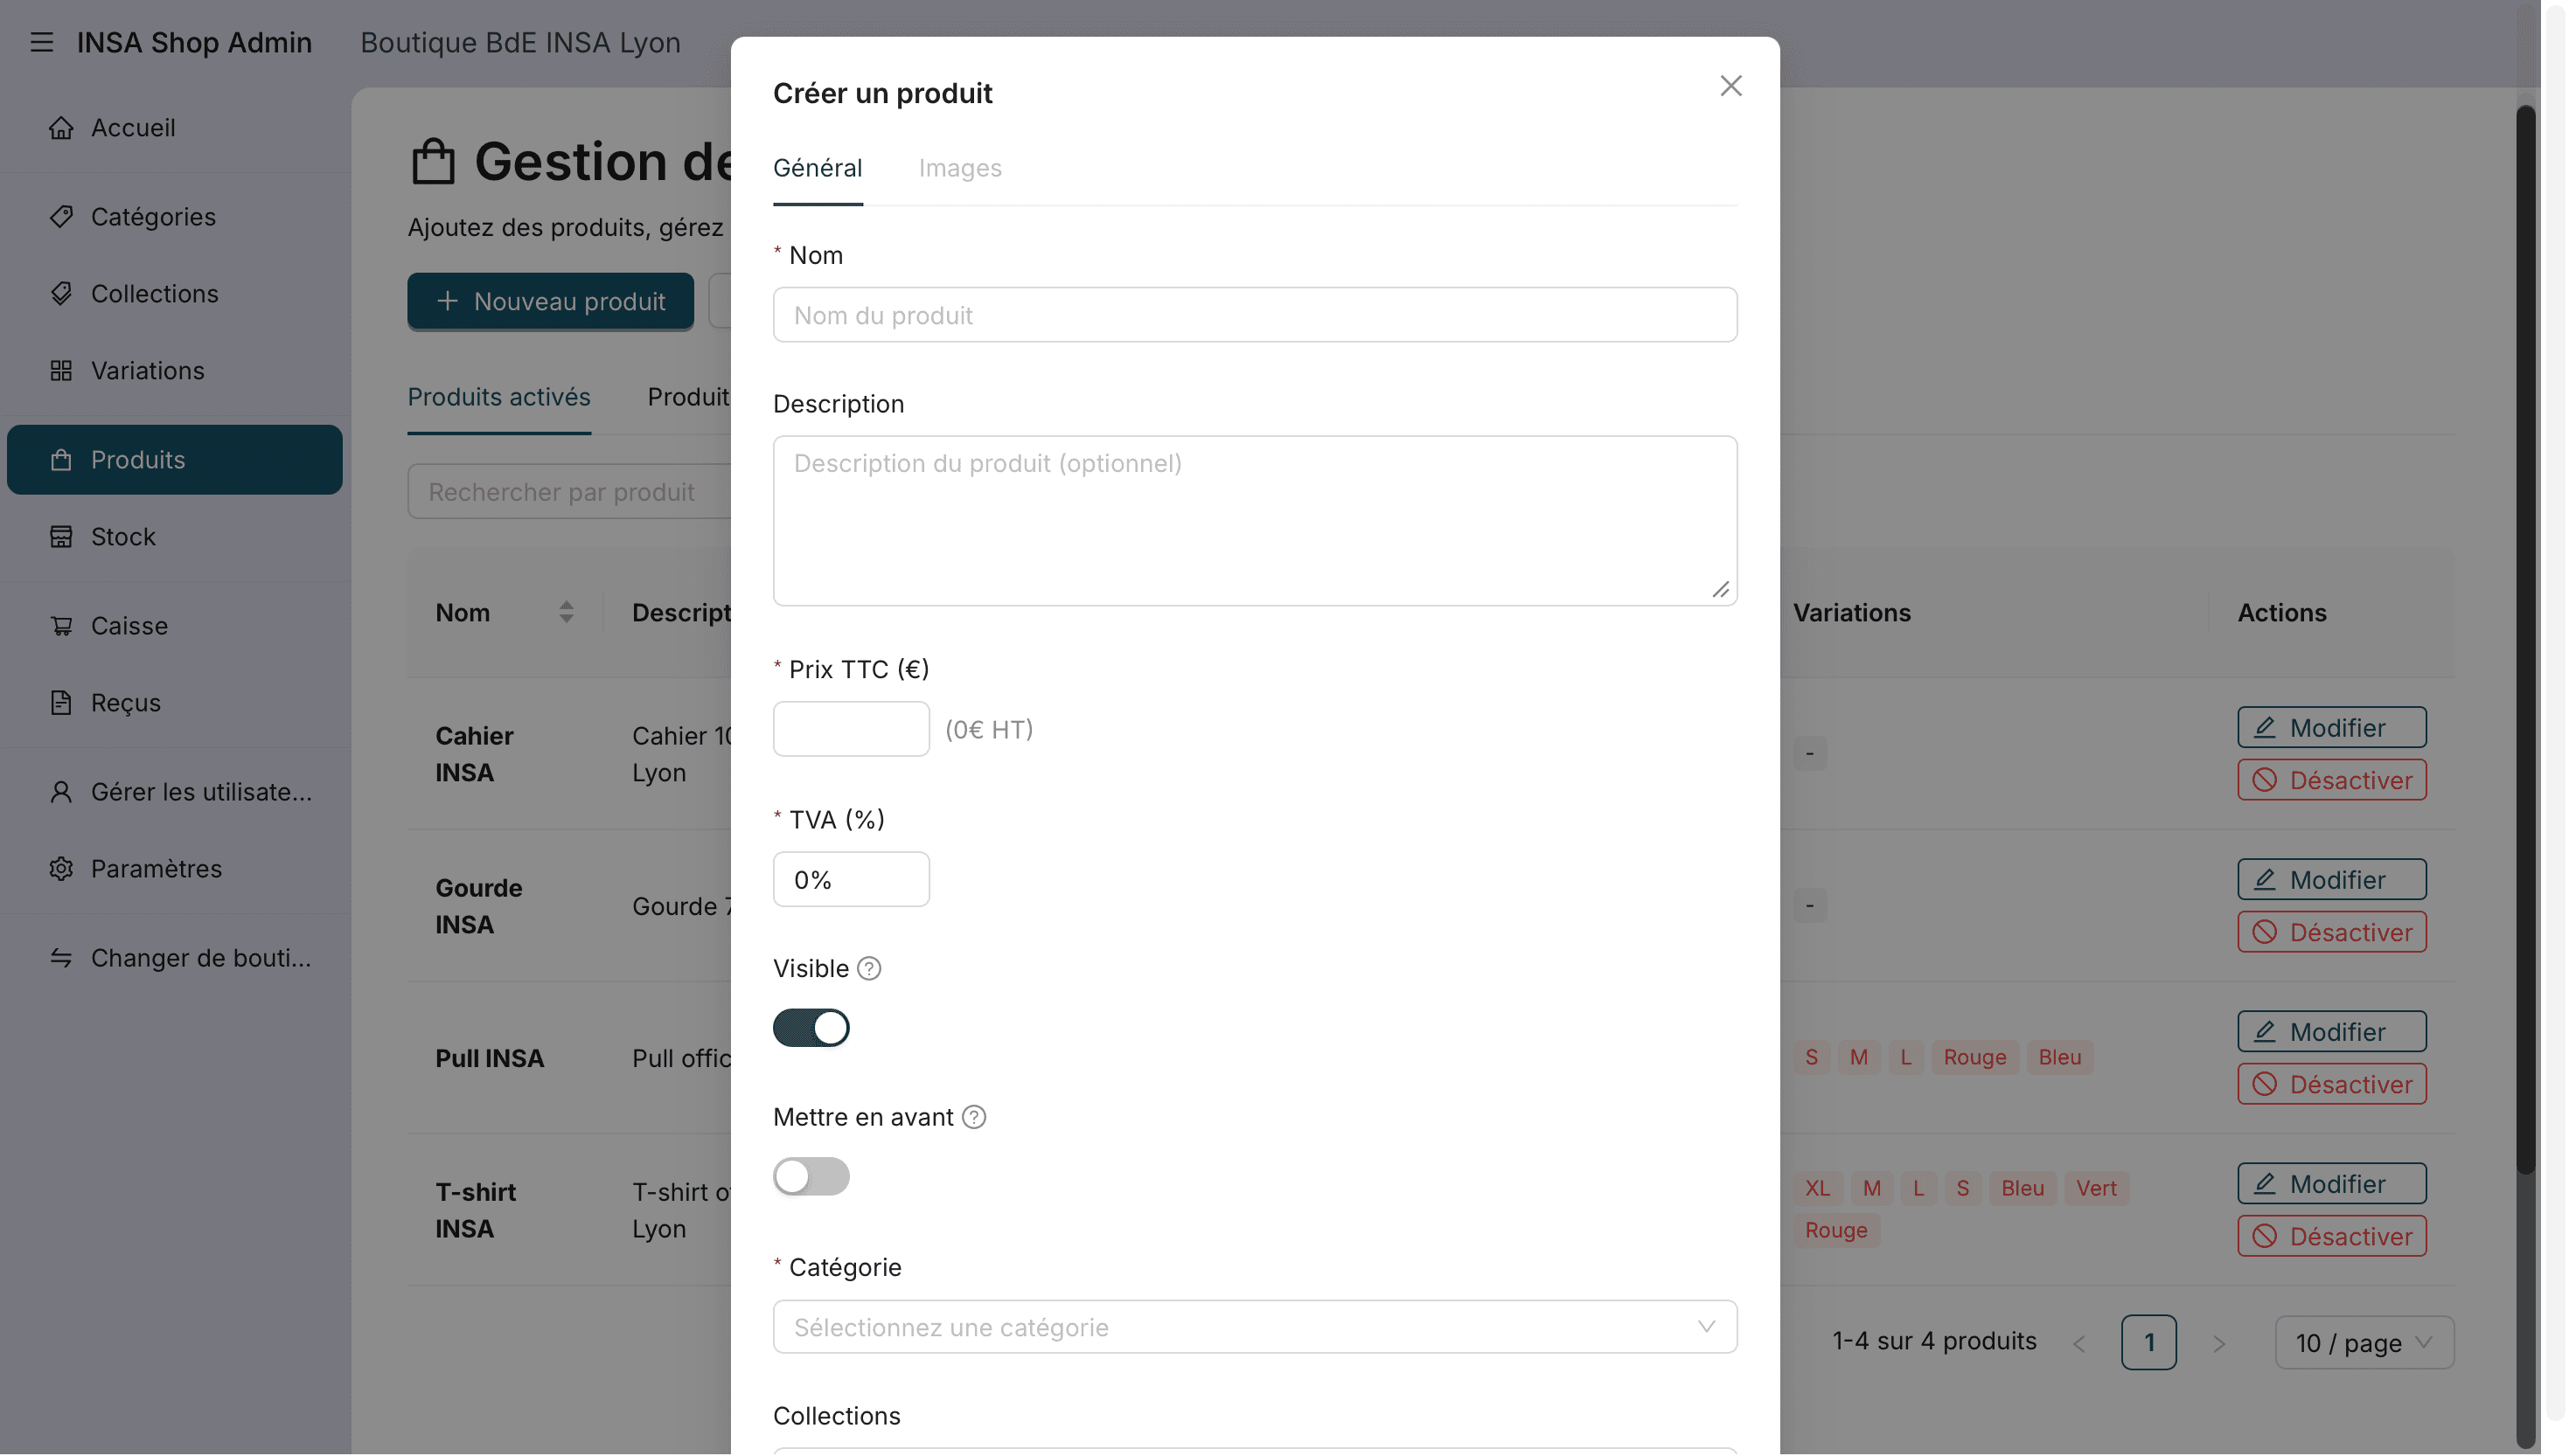Open the Catégorie selection dropdown
The image size is (2569, 1456).
[x=1256, y=1328]
